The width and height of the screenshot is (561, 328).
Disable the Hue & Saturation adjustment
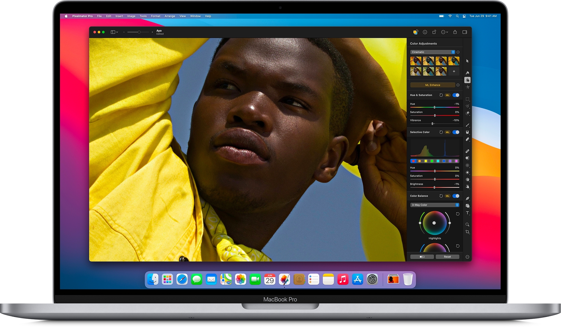point(456,95)
